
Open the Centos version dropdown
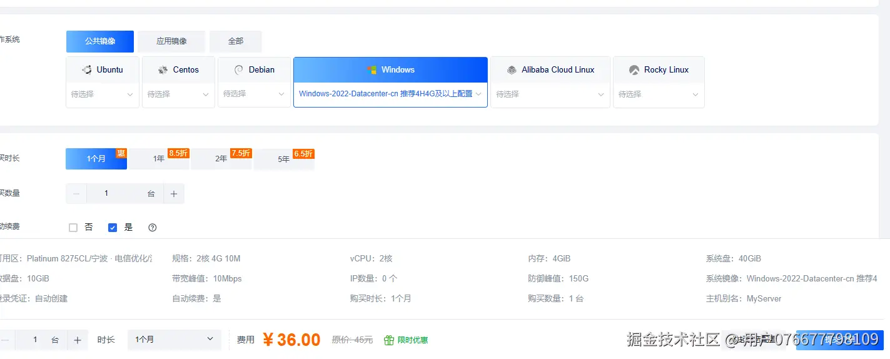click(x=178, y=94)
